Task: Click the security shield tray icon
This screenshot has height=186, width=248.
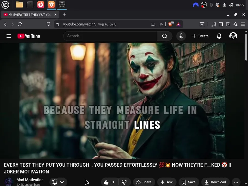Action: point(218,5)
